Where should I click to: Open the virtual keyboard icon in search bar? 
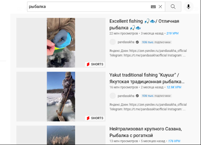click(x=153, y=7)
